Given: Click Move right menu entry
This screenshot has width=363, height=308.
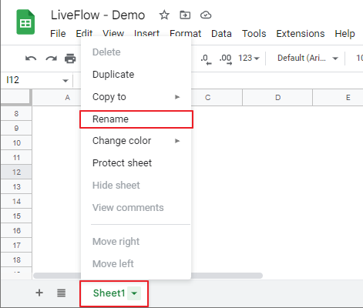Looking at the screenshot, I should (x=136, y=242).
